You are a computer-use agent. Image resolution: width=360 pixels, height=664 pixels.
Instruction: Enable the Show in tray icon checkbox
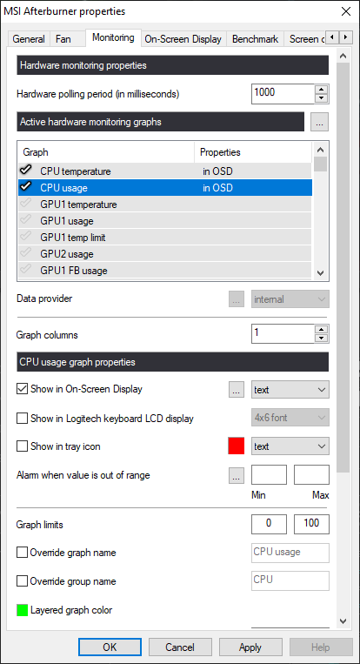pos(22,446)
